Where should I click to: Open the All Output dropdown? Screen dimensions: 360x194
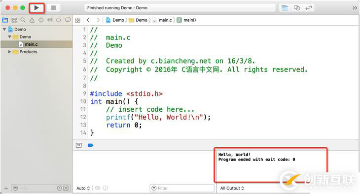(232, 188)
